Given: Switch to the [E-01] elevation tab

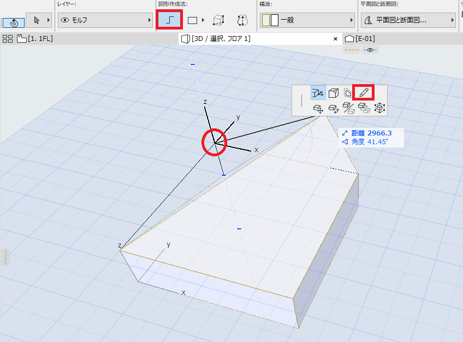Looking at the screenshot, I should [x=360, y=39].
